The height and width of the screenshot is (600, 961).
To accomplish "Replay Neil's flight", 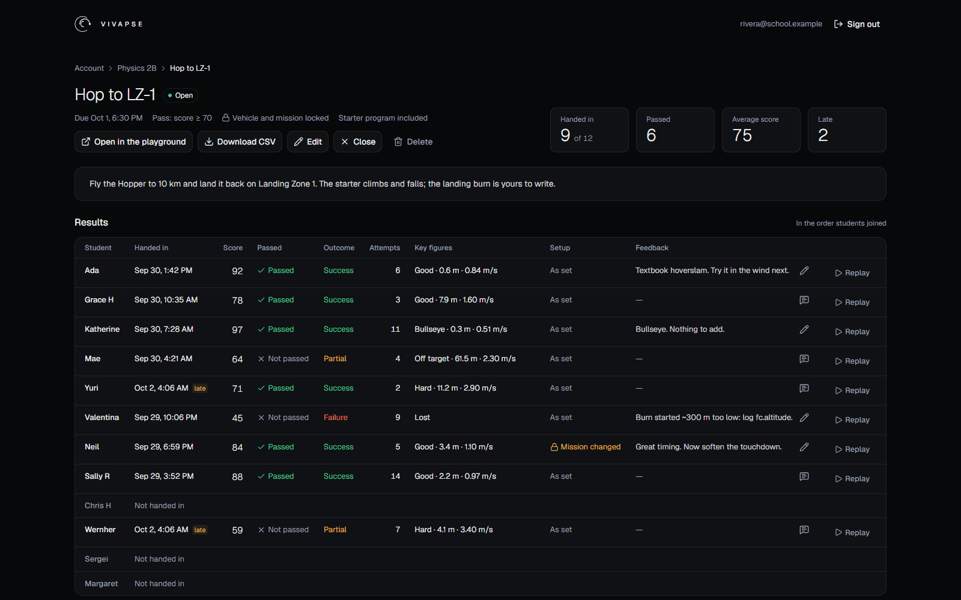I will point(852,449).
